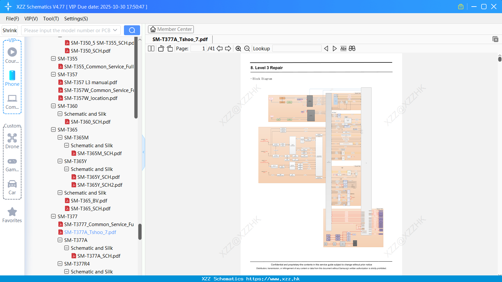Click the panel restore icon at tab row end
Image resolution: width=502 pixels, height=282 pixels.
495,39
